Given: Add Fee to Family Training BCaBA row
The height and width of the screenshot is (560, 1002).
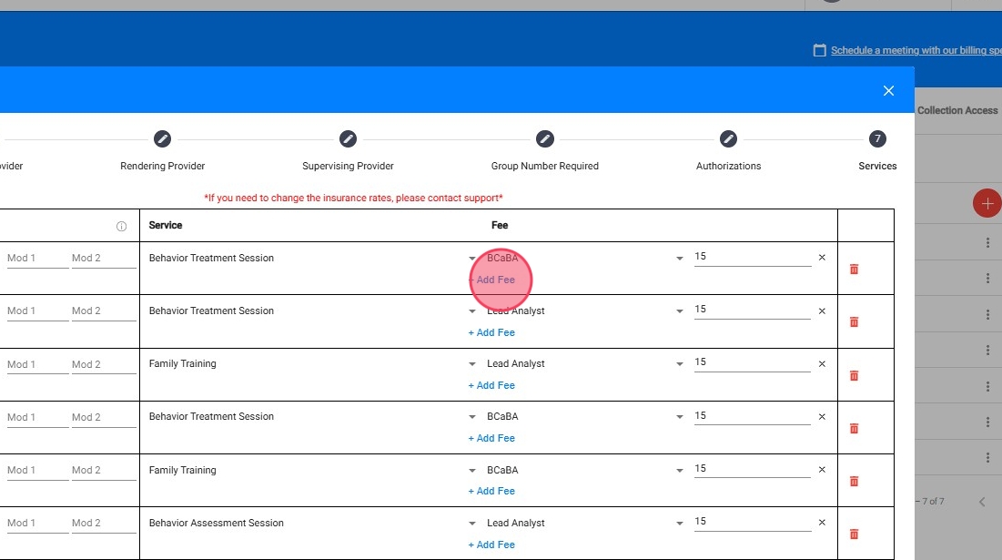Looking at the screenshot, I should pyautogui.click(x=491, y=491).
